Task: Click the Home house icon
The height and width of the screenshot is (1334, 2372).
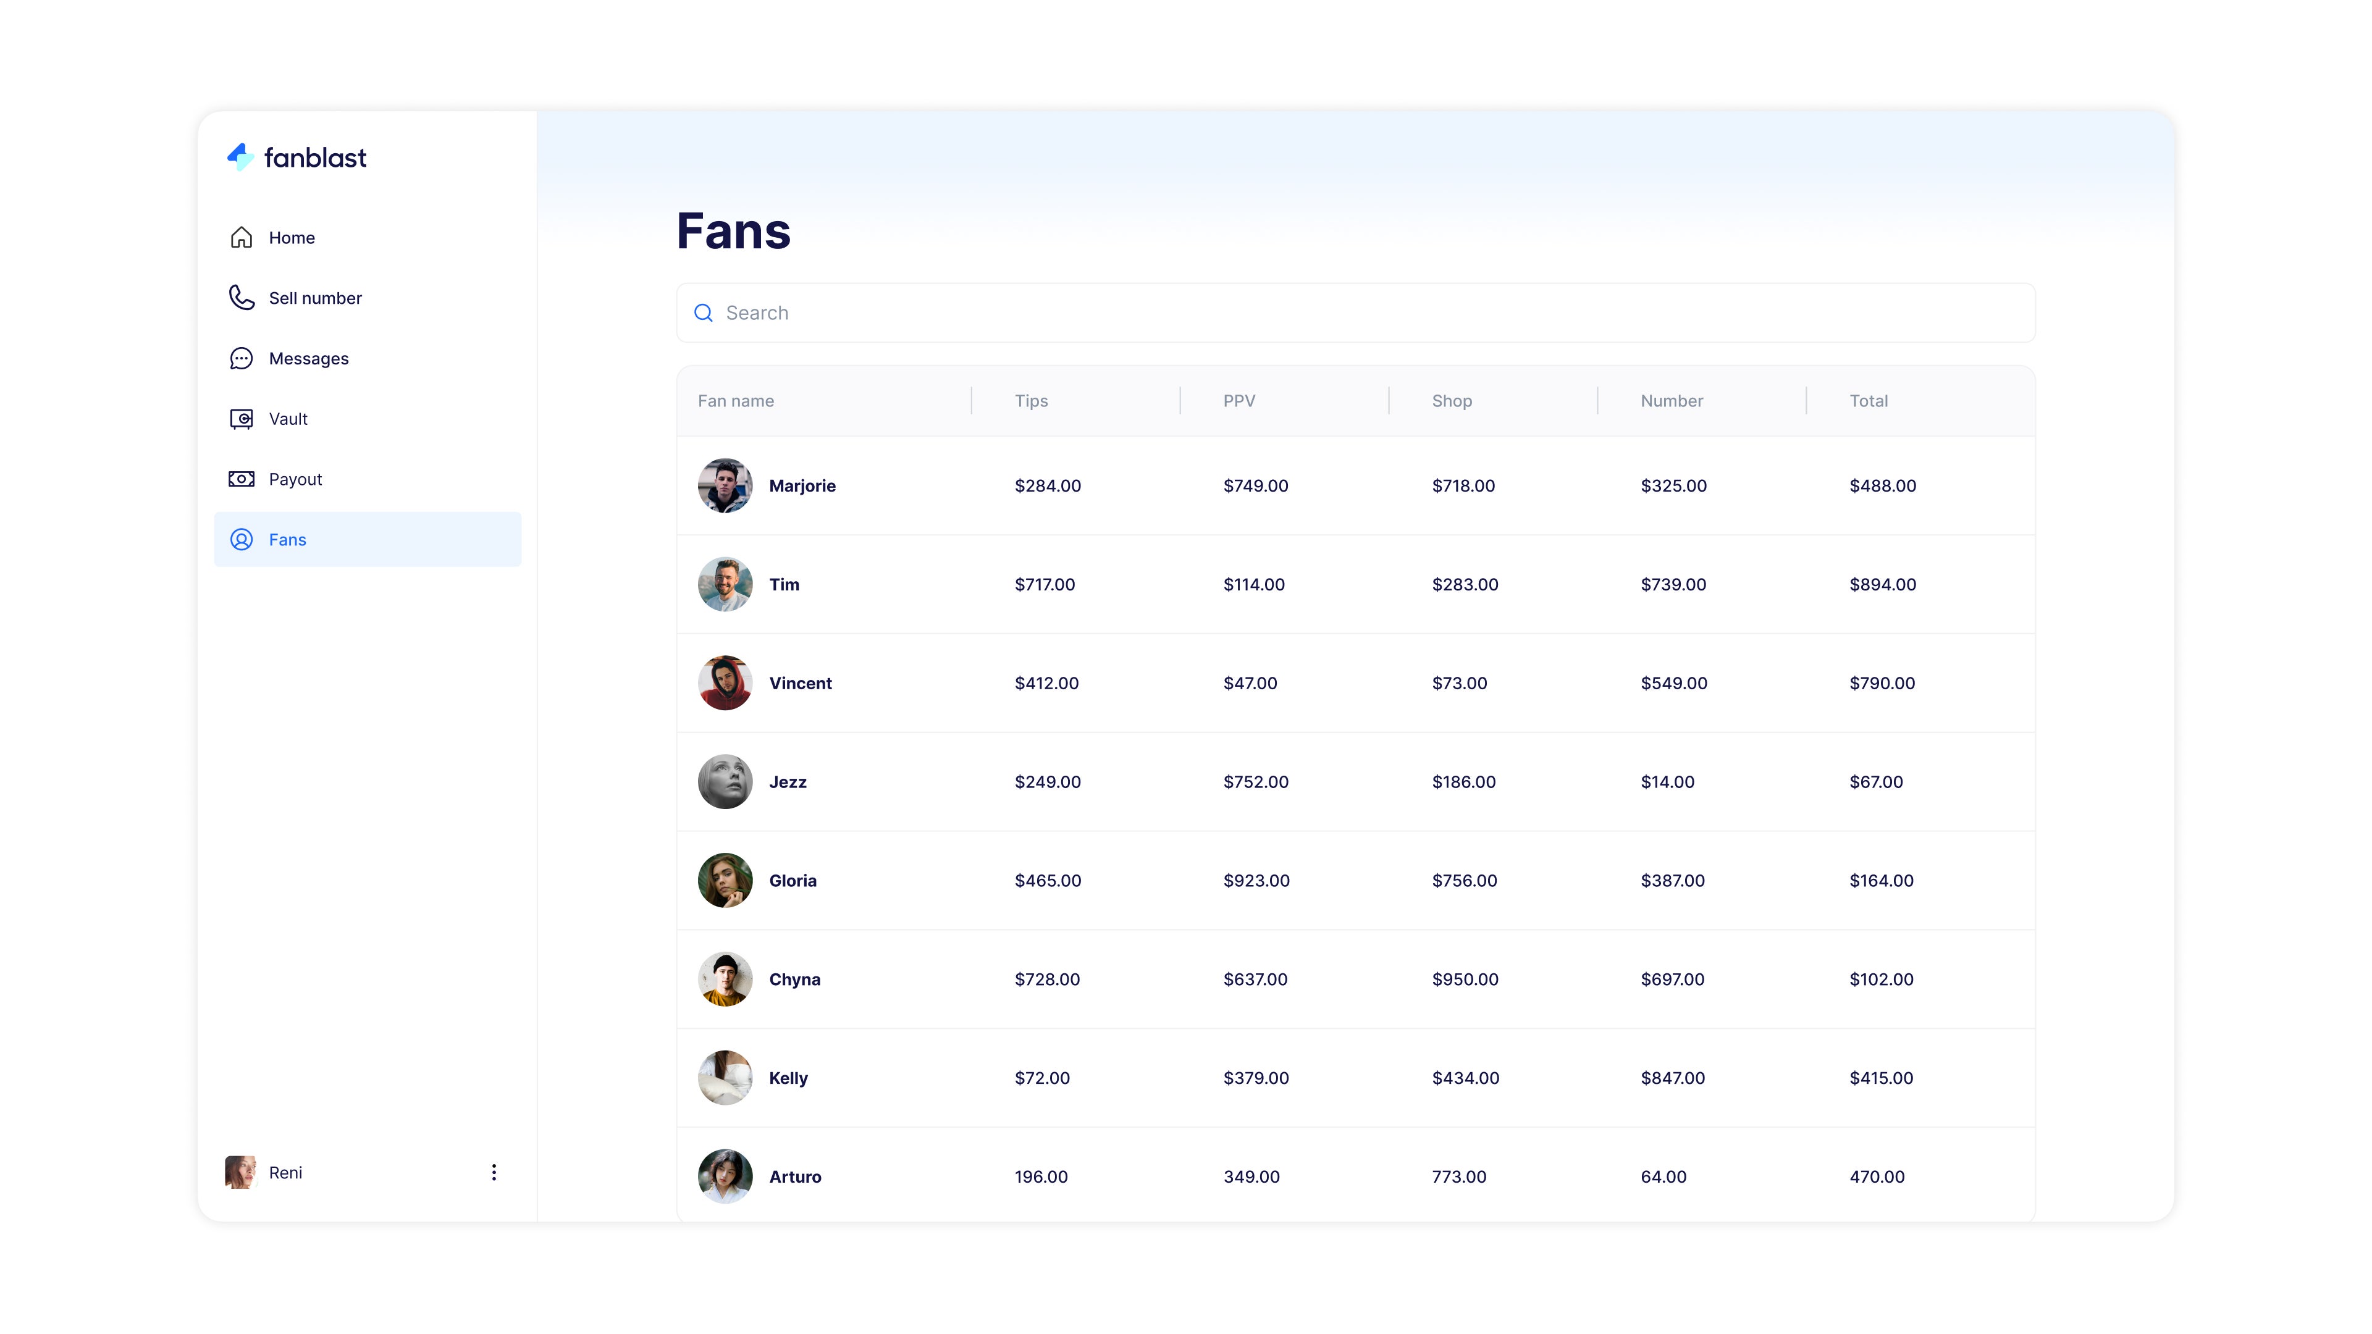Action: coord(242,238)
